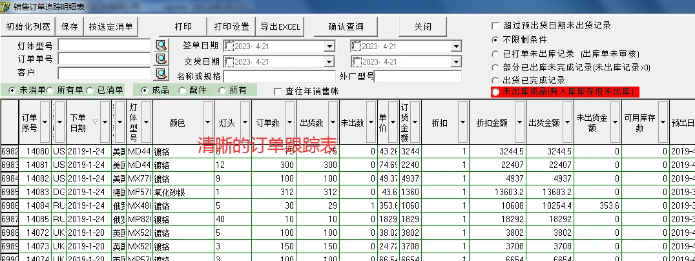Open 灯体型号 column filter dropdown
This screenshot has width=695, height=261.
146,122
